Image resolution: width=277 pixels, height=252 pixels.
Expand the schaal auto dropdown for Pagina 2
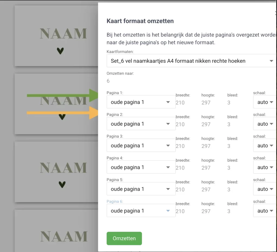[x=265, y=124]
